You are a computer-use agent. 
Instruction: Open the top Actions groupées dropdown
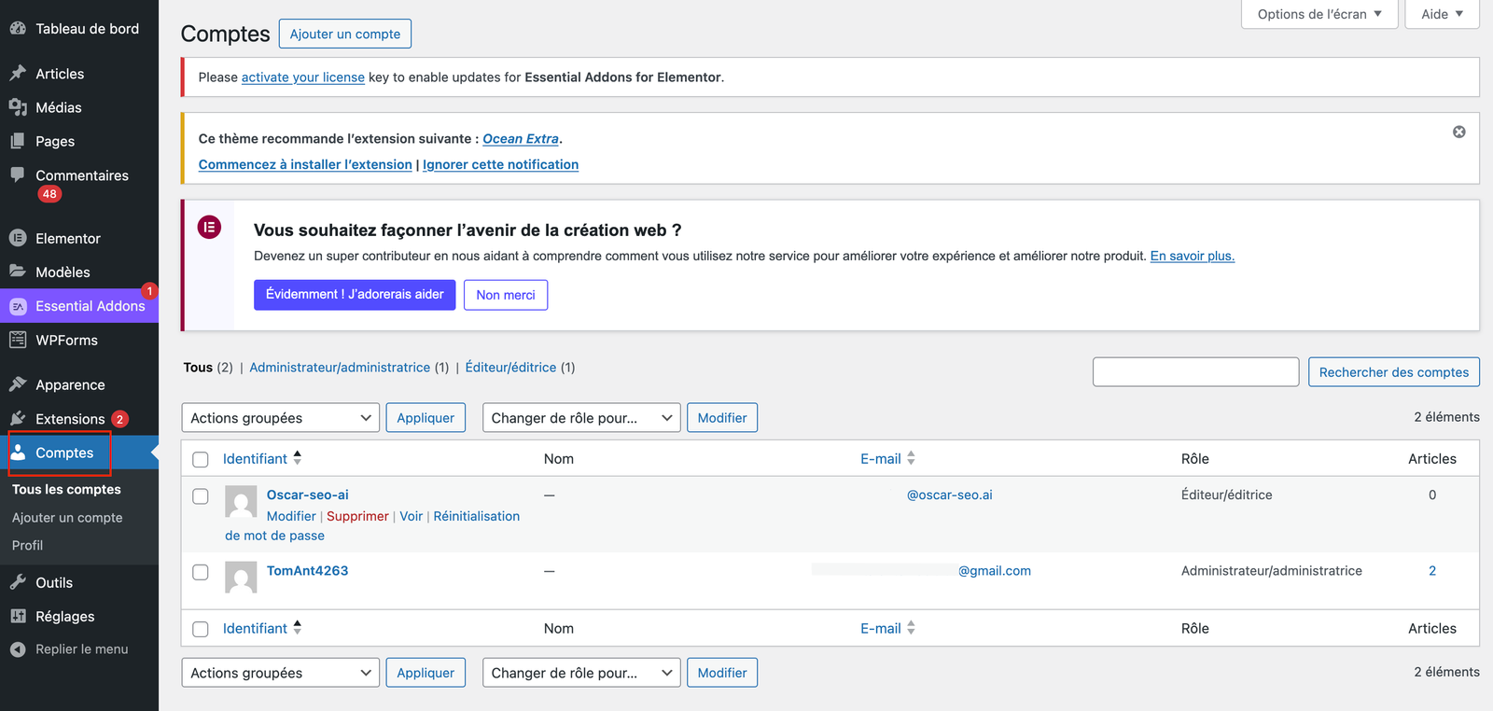pos(280,418)
